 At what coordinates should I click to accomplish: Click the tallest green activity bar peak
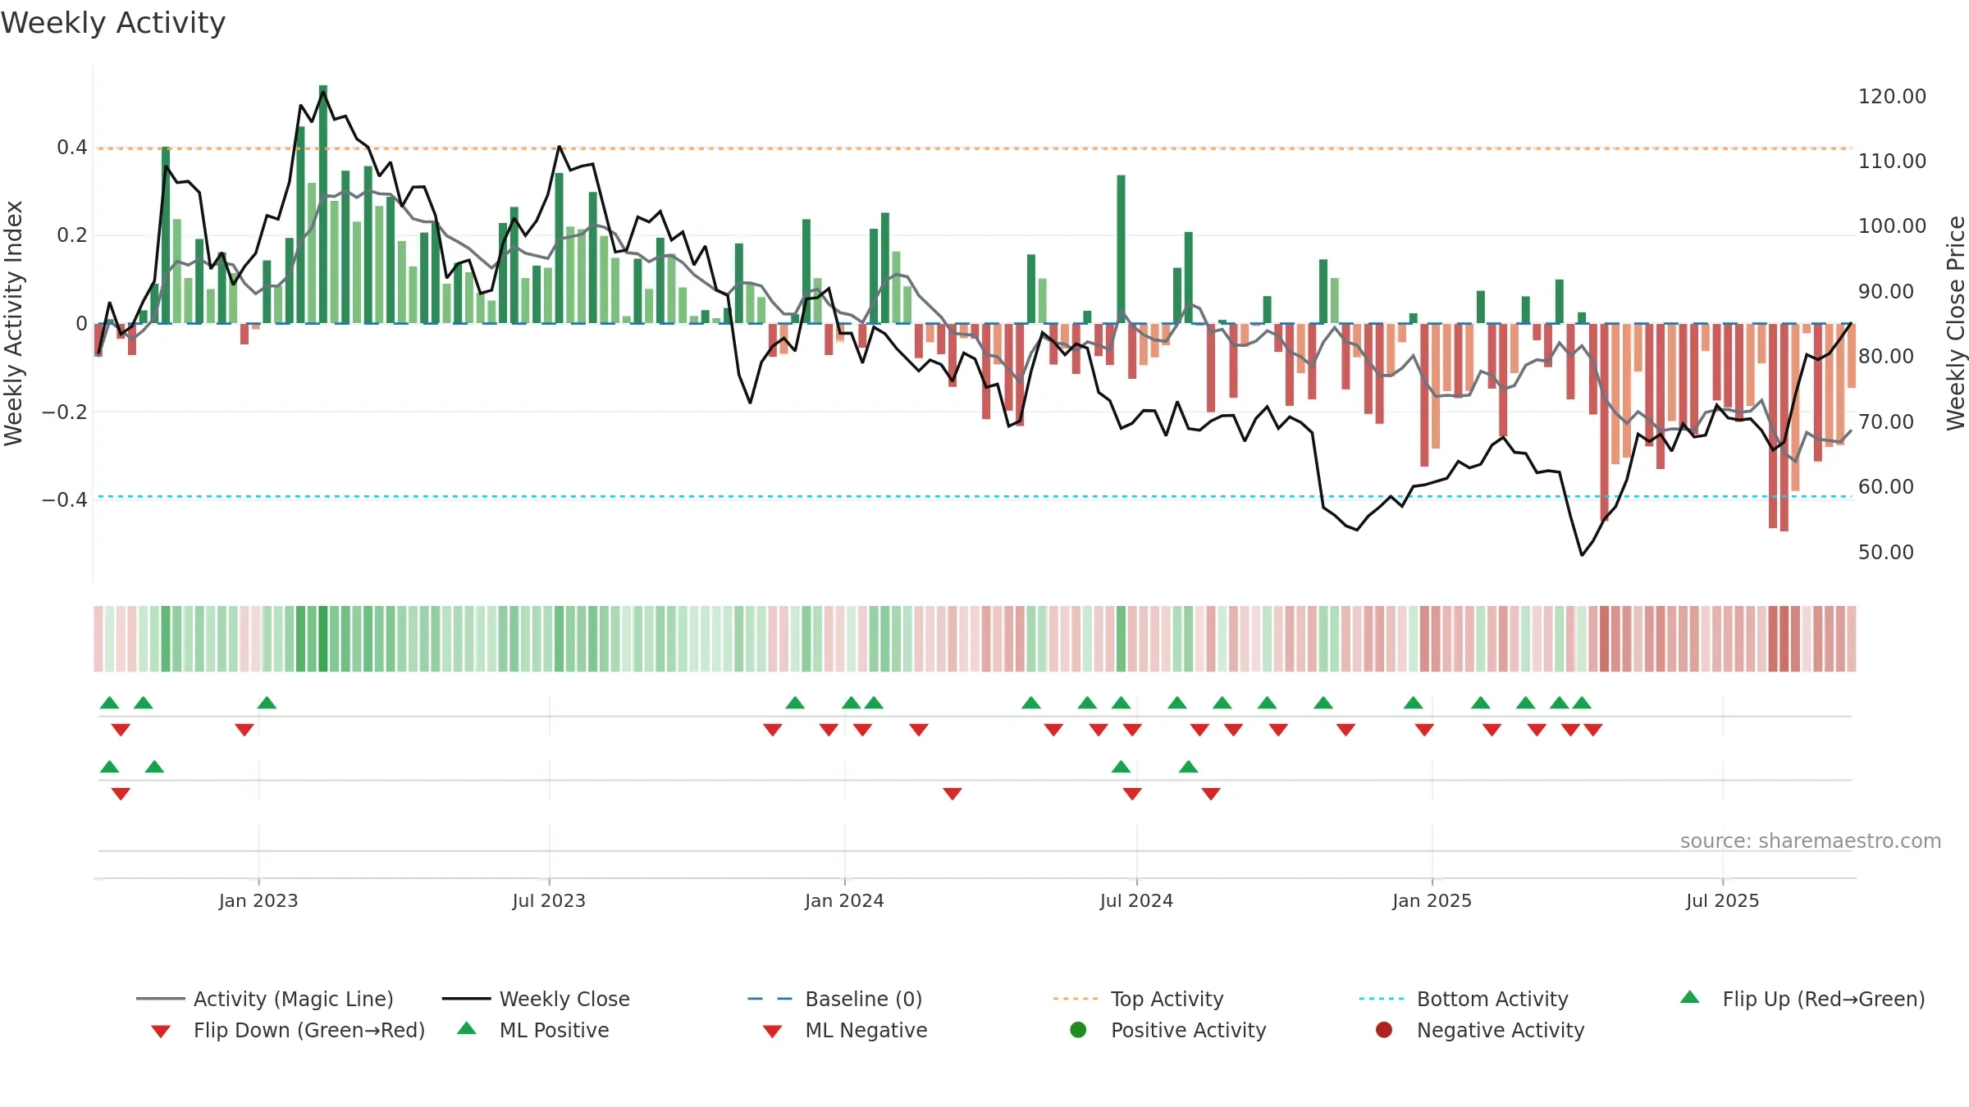(323, 87)
